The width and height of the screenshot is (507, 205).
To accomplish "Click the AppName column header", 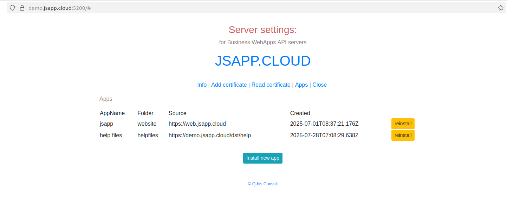I will (x=112, y=113).
